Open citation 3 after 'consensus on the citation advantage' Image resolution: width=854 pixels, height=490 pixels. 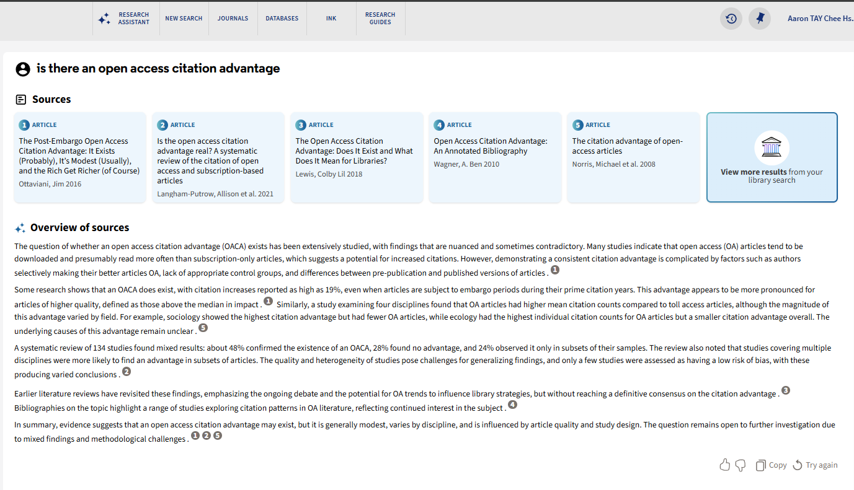pyautogui.click(x=786, y=390)
